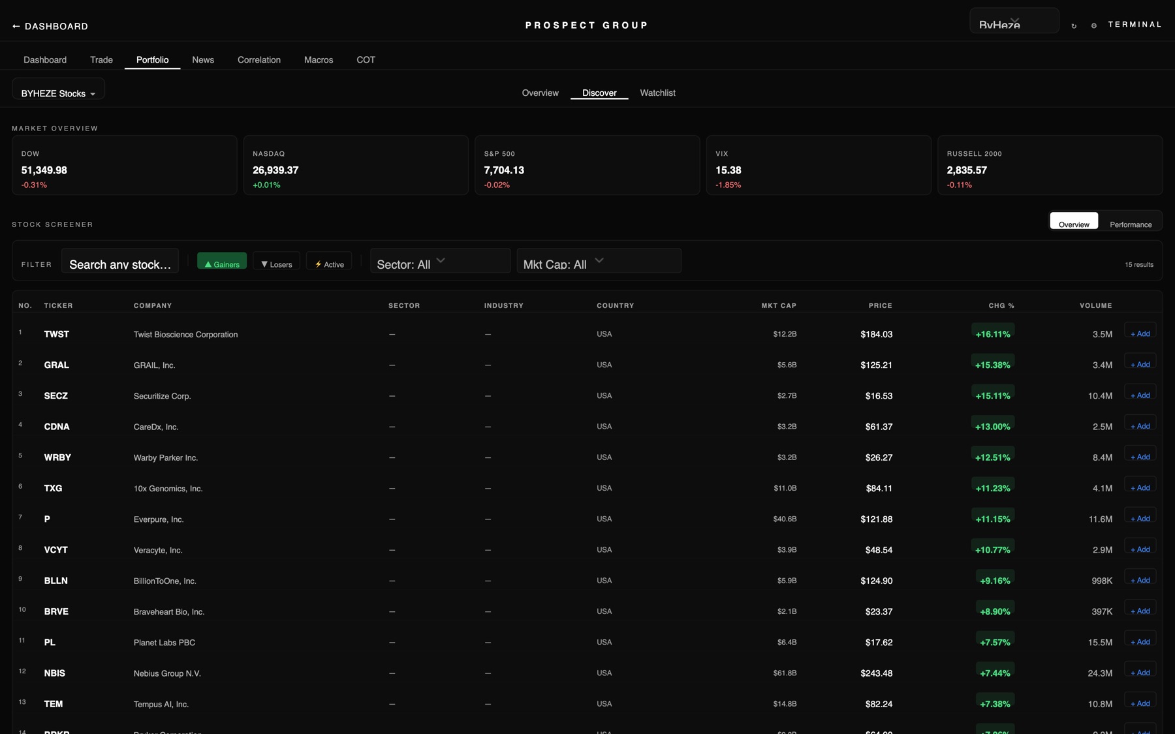
Task: Click ticker SECZ in the table
Action: point(55,396)
